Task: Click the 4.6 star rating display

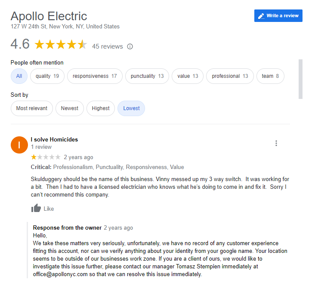Action: pos(61,45)
